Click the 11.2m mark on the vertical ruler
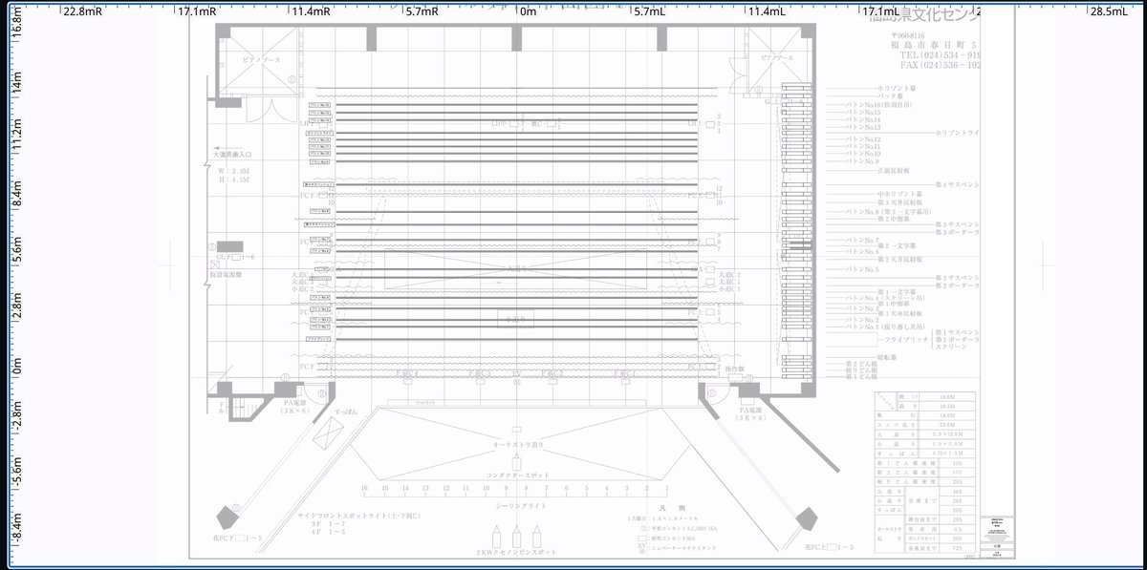Viewport: 1147px width, 570px height. tap(16, 135)
